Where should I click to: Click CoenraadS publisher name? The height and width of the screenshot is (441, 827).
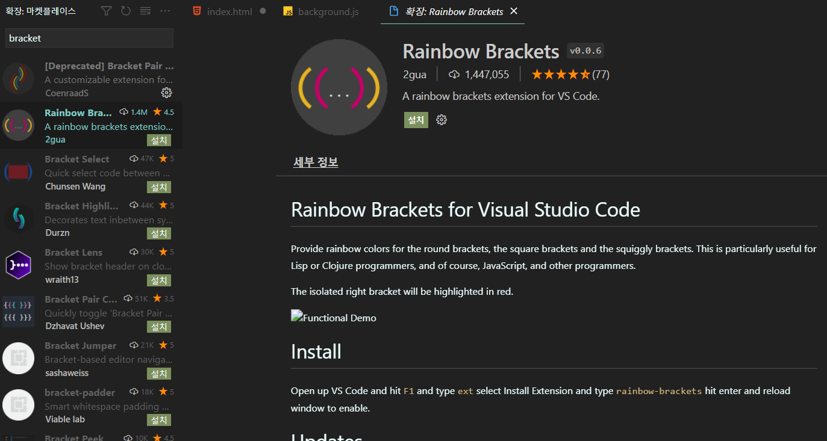tap(67, 93)
